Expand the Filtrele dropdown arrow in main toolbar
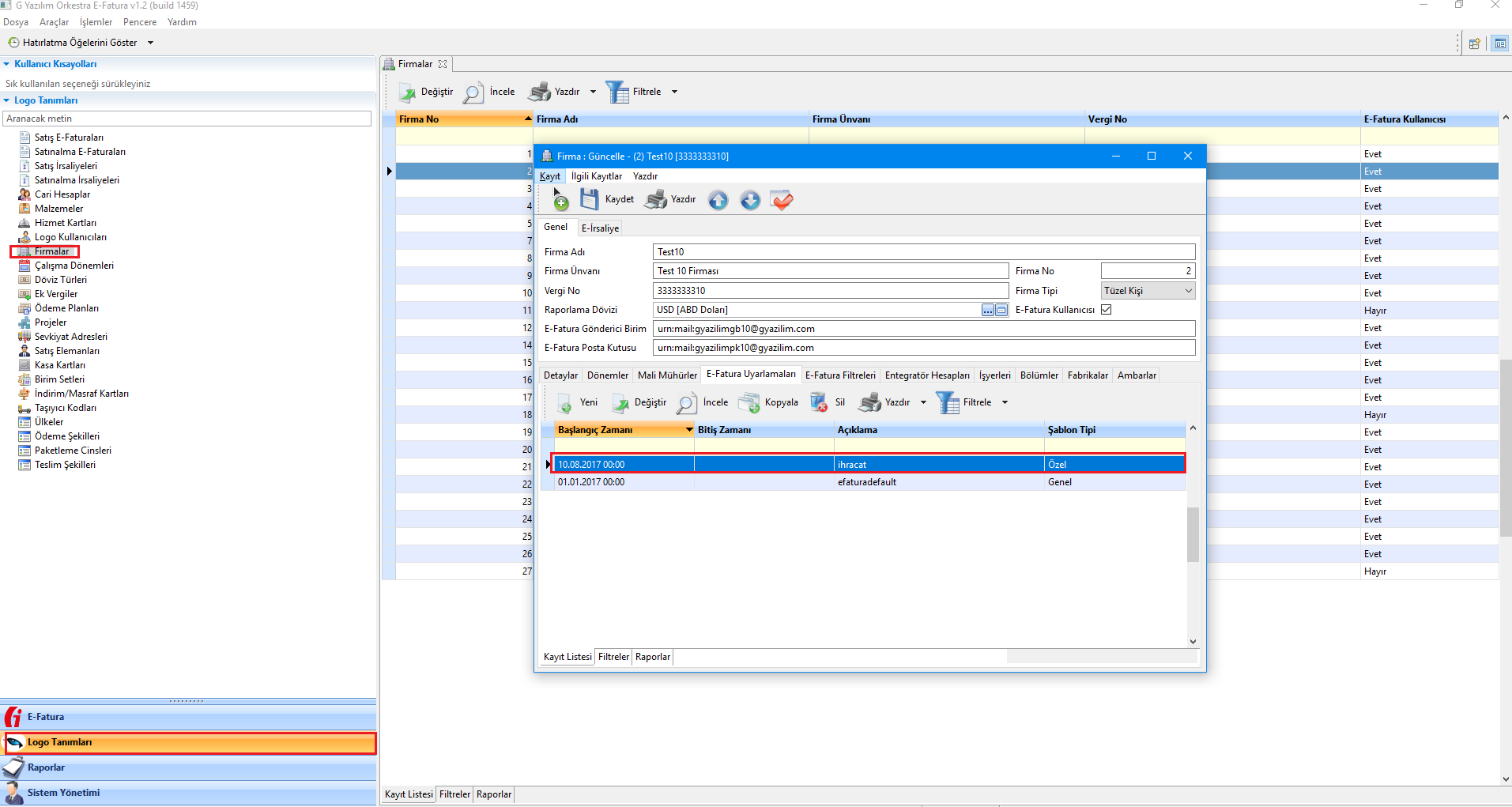This screenshot has width=1512, height=807. coord(674,92)
